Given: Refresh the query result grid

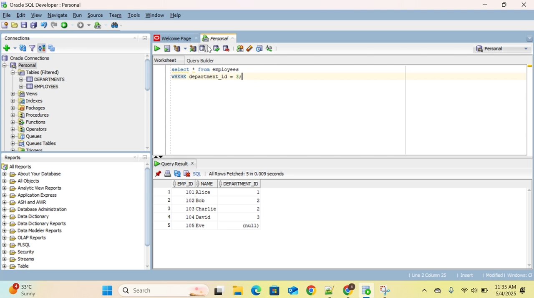Looking at the screenshot, I should (177, 174).
